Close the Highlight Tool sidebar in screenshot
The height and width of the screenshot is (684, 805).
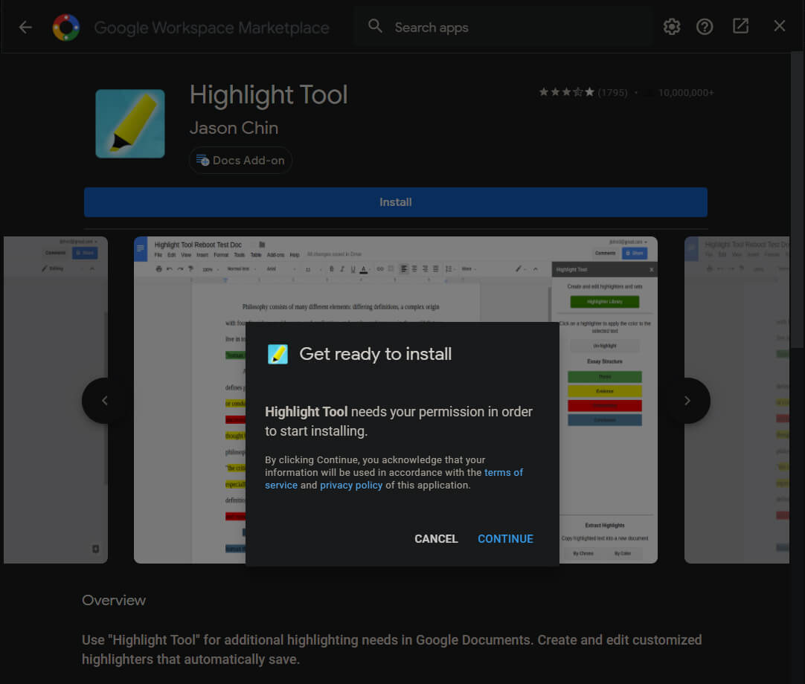point(652,269)
